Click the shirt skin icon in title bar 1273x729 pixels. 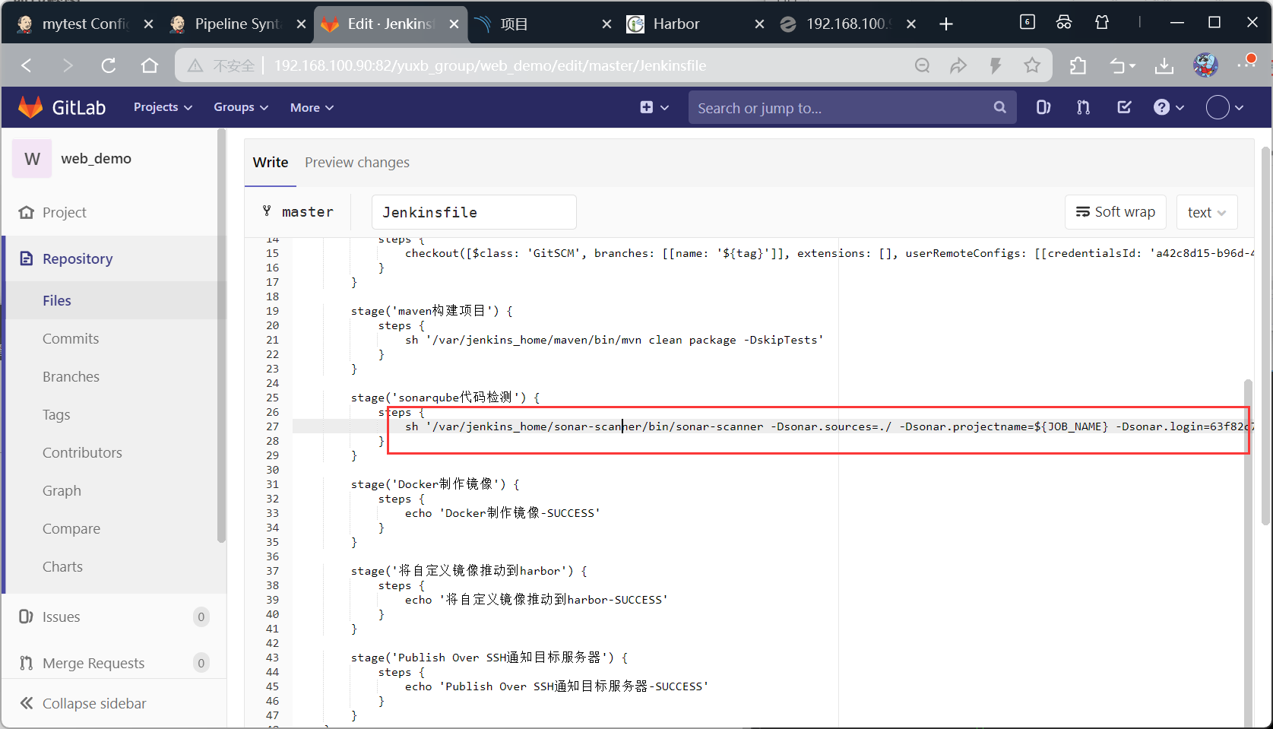(1102, 22)
